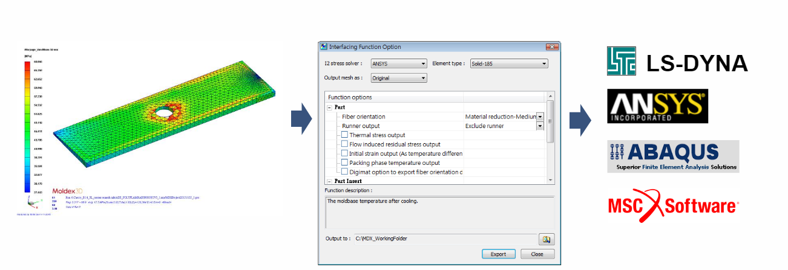Check Initial strain output option
The height and width of the screenshot is (270, 788).
345,153
